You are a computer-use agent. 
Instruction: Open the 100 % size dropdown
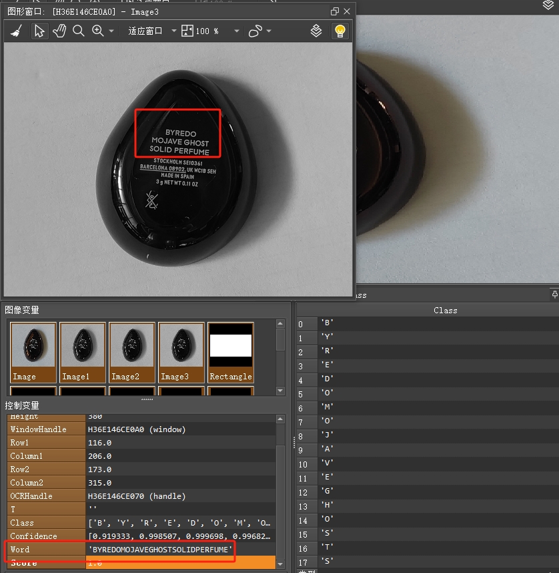(237, 31)
